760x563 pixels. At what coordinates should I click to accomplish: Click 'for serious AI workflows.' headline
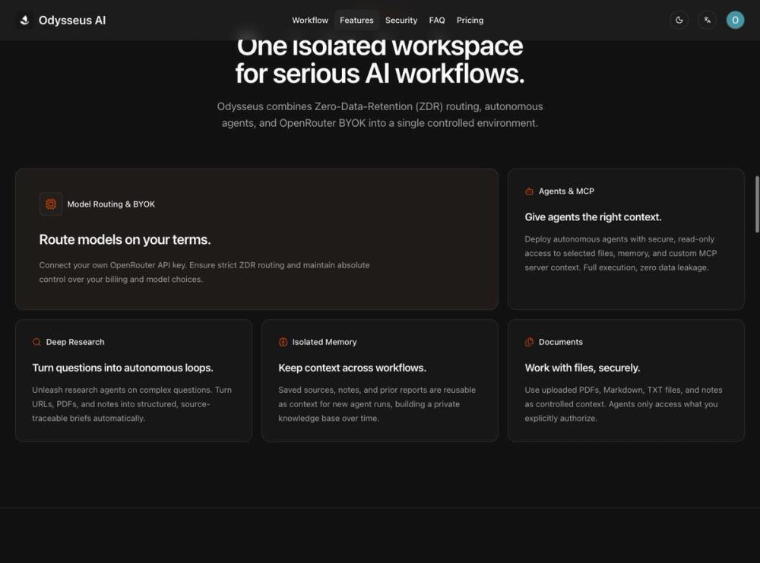click(x=380, y=74)
